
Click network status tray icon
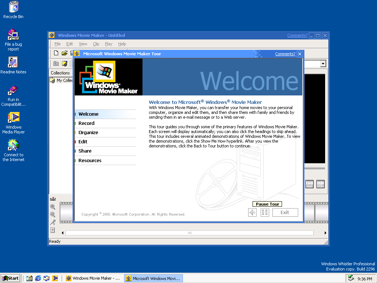click(x=351, y=279)
